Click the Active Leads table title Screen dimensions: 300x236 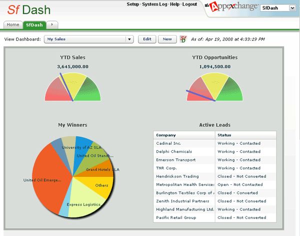(215, 125)
